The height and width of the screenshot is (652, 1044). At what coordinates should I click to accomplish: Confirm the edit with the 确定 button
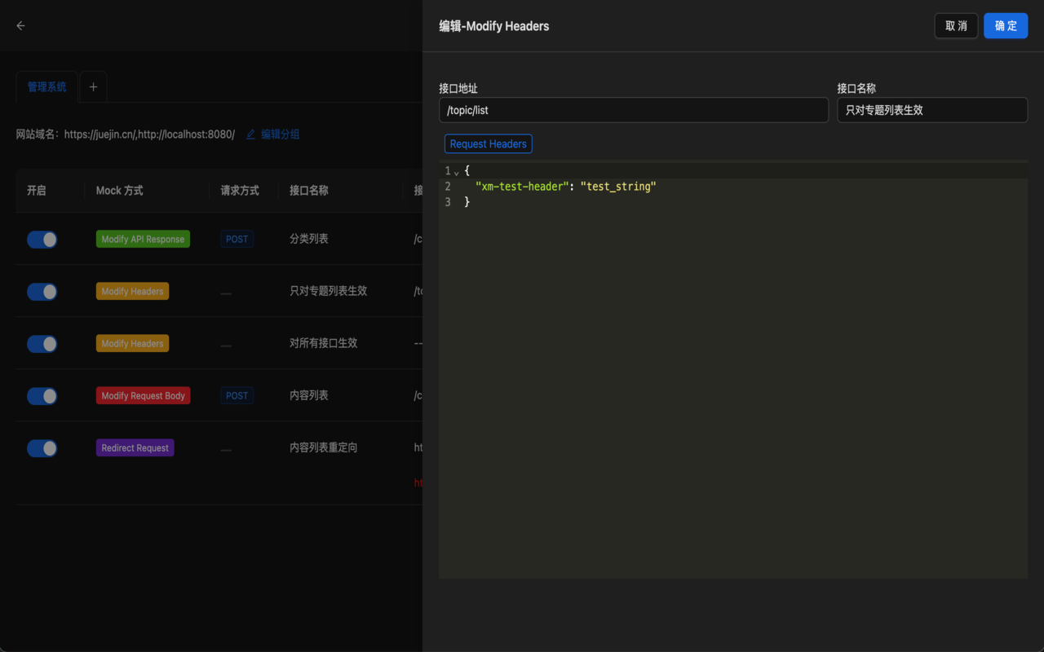[1006, 25]
